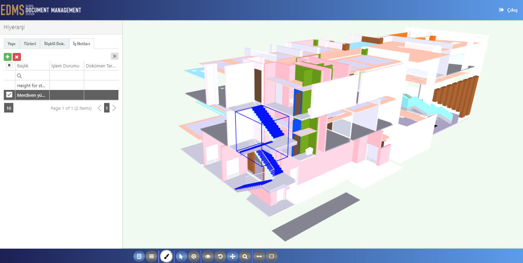Click the square section box tool
The image size is (523, 263).
click(x=271, y=256)
